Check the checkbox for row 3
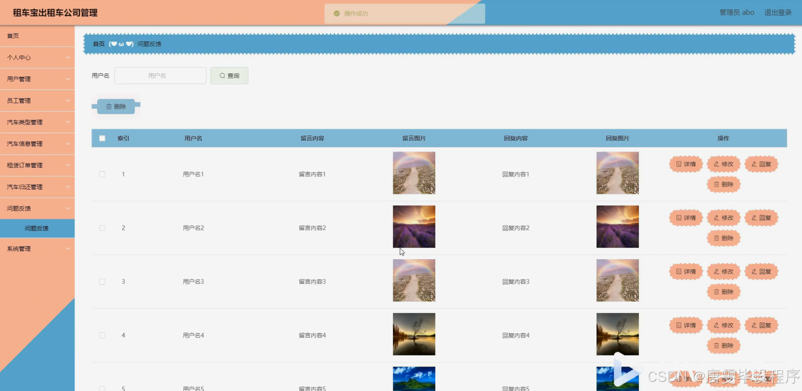 [x=102, y=282]
